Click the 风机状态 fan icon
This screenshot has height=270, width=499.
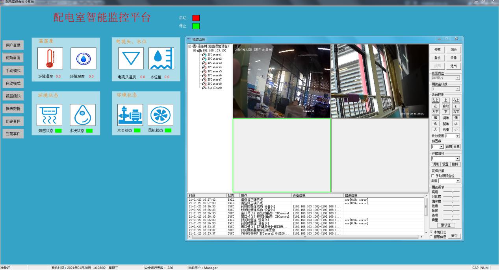coord(160,115)
